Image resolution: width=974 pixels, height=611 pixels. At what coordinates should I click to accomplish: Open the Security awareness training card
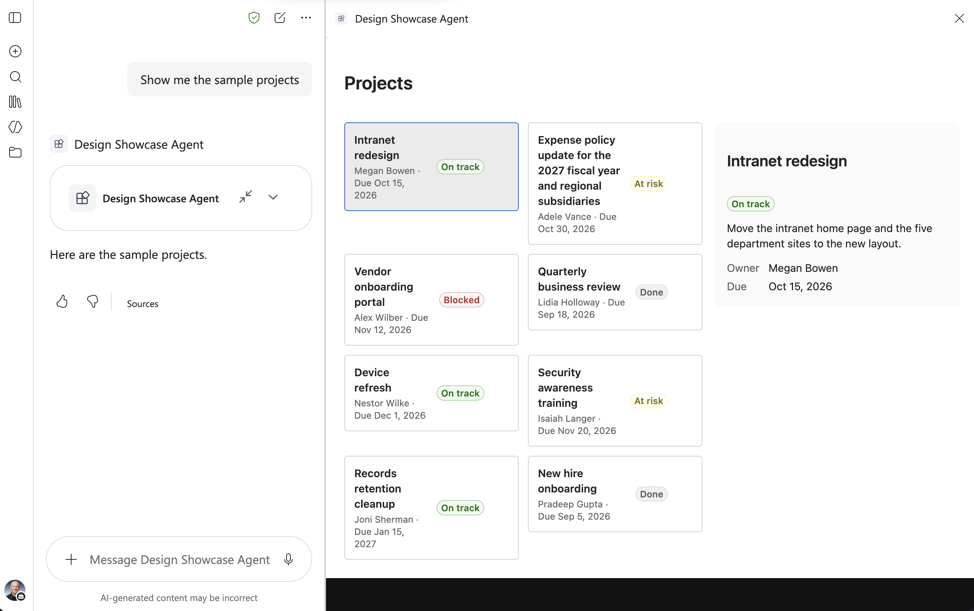[x=615, y=401]
